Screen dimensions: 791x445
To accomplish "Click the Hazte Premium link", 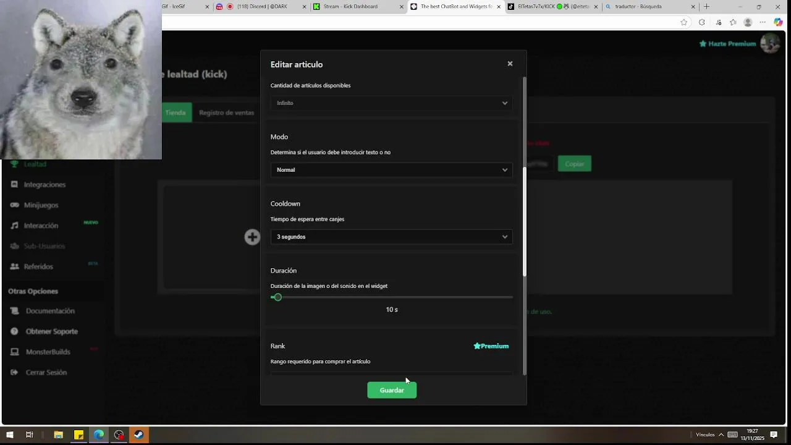I will (727, 44).
